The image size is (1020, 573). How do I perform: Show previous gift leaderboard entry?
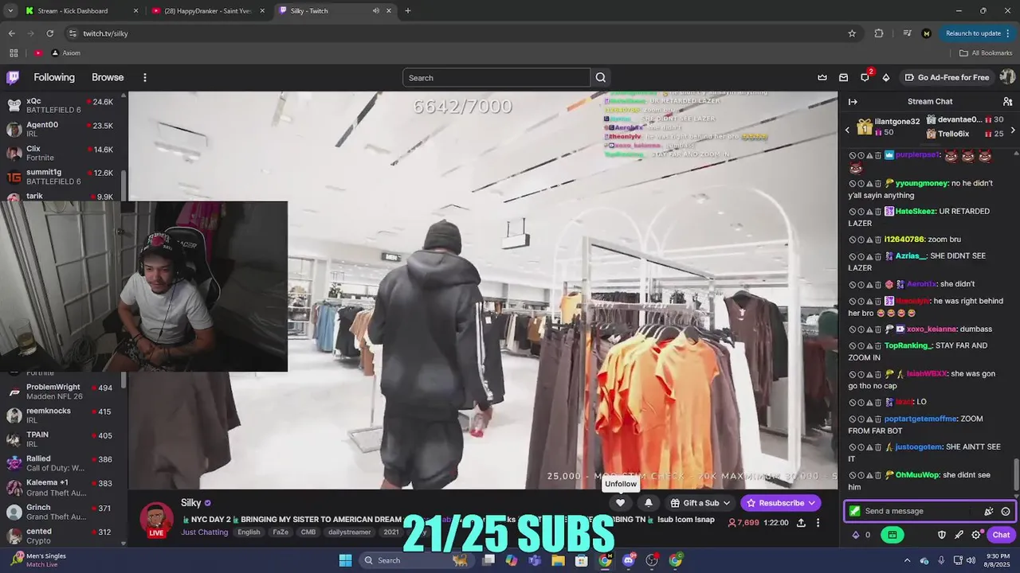pyautogui.click(x=847, y=130)
